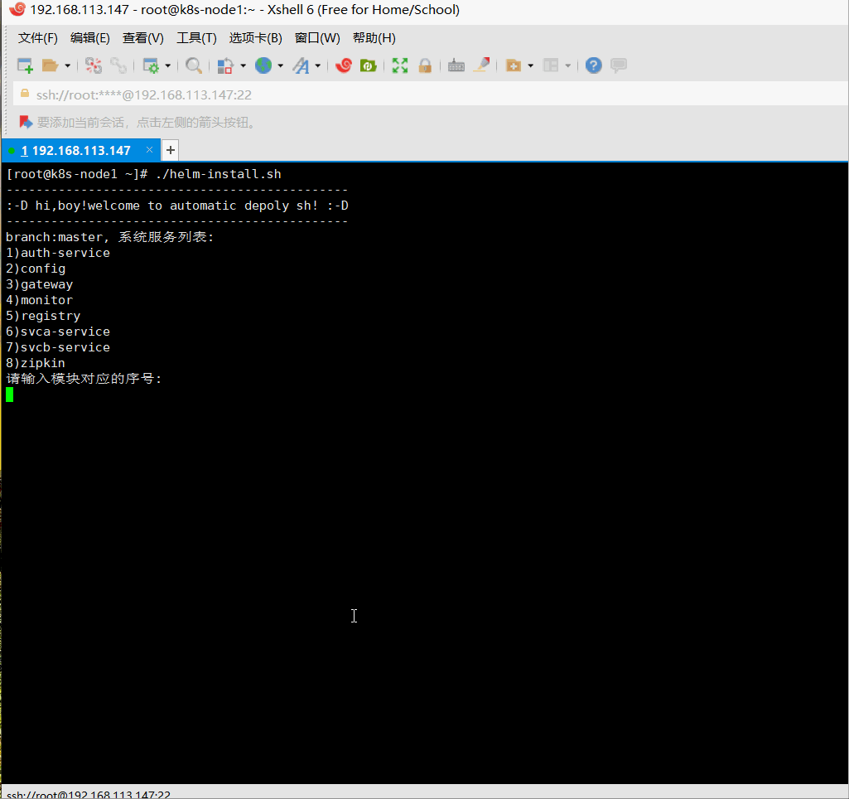
Task: Expand the new folder dropdown arrow
Action: coord(531,65)
